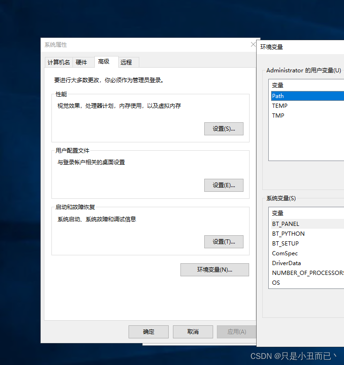Image resolution: width=344 pixels, height=365 pixels.
Task: Select the Path user variable
Action: (x=308, y=96)
